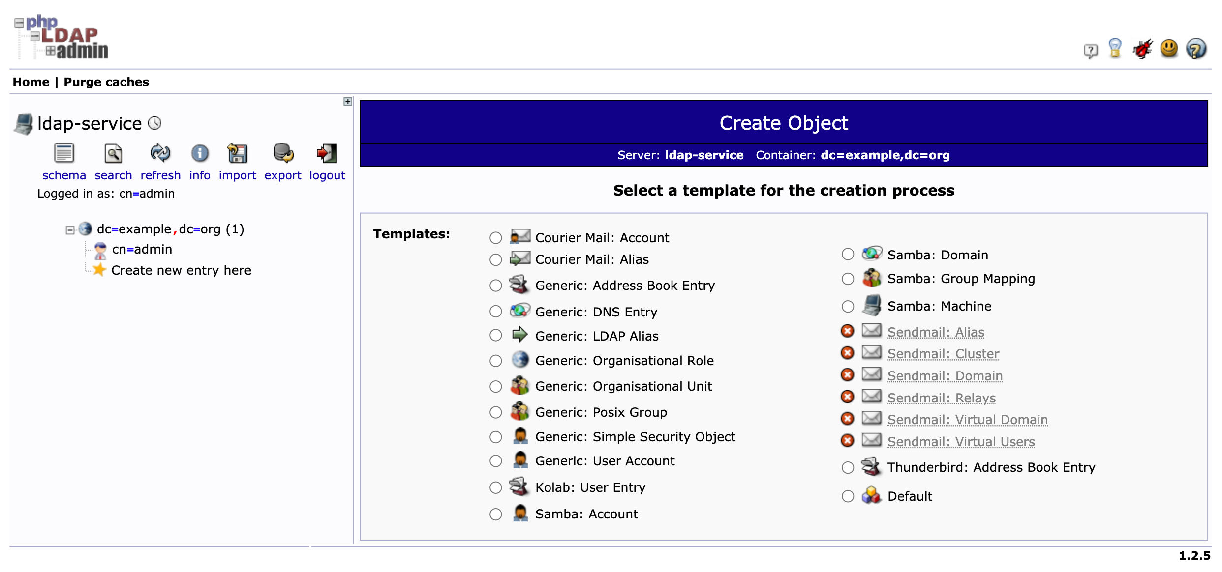
Task: Open dc=example,dc=org entry label
Action: point(170,229)
